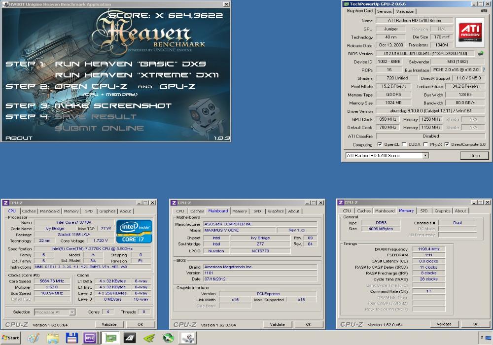Click Submit Online in Heaven benchmark
This screenshot has height=345, width=493.
pyautogui.click(x=100, y=128)
